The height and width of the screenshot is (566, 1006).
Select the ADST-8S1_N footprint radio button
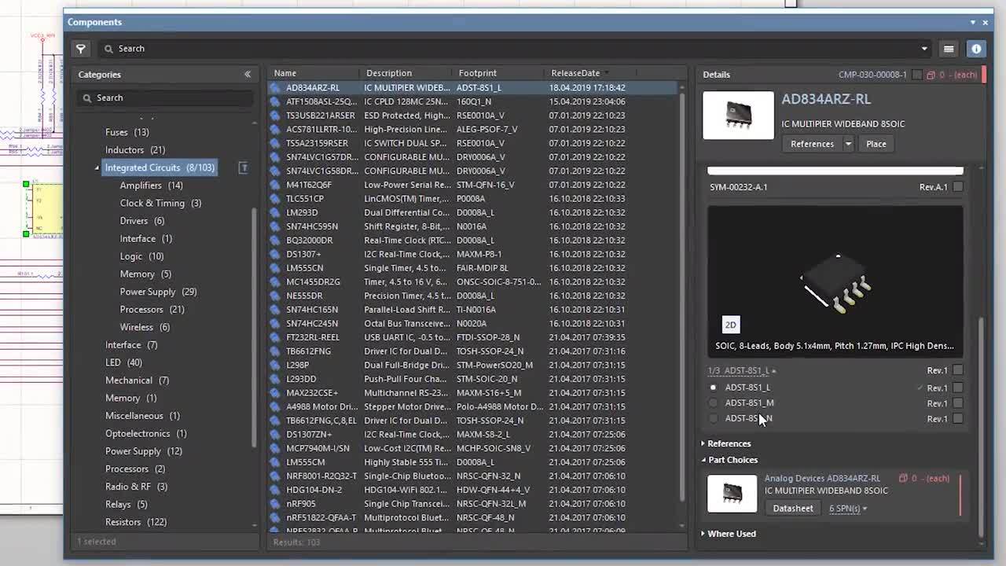pyautogui.click(x=713, y=419)
